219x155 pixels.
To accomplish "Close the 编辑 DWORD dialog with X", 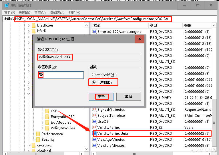I will pyautogui.click(x=140, y=39).
